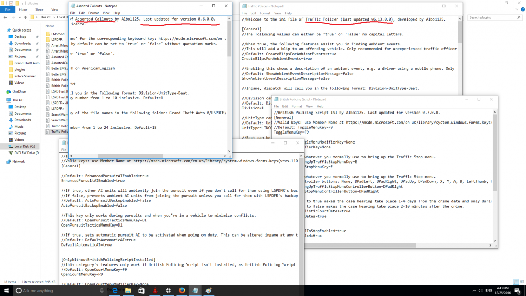Screen dimensions: 526x296
Task: Click the volume speaker icon in tray
Action: point(480,291)
